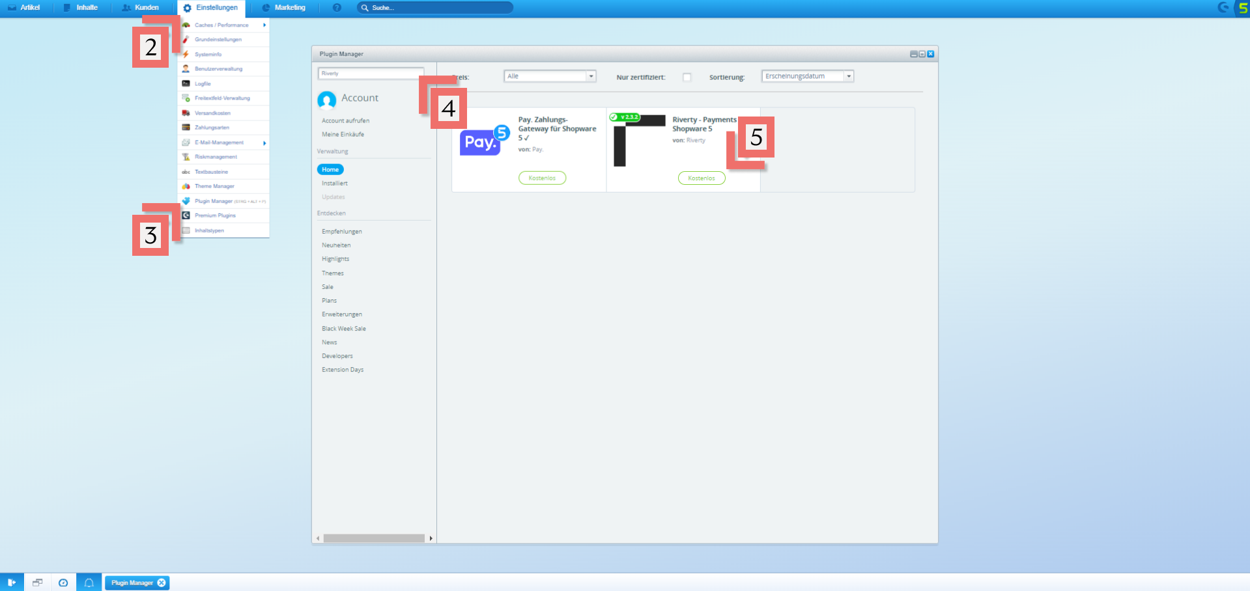Viewport: 1250px width, 591px height.
Task: Expand the Caches / Performance submenu
Action: (264, 25)
